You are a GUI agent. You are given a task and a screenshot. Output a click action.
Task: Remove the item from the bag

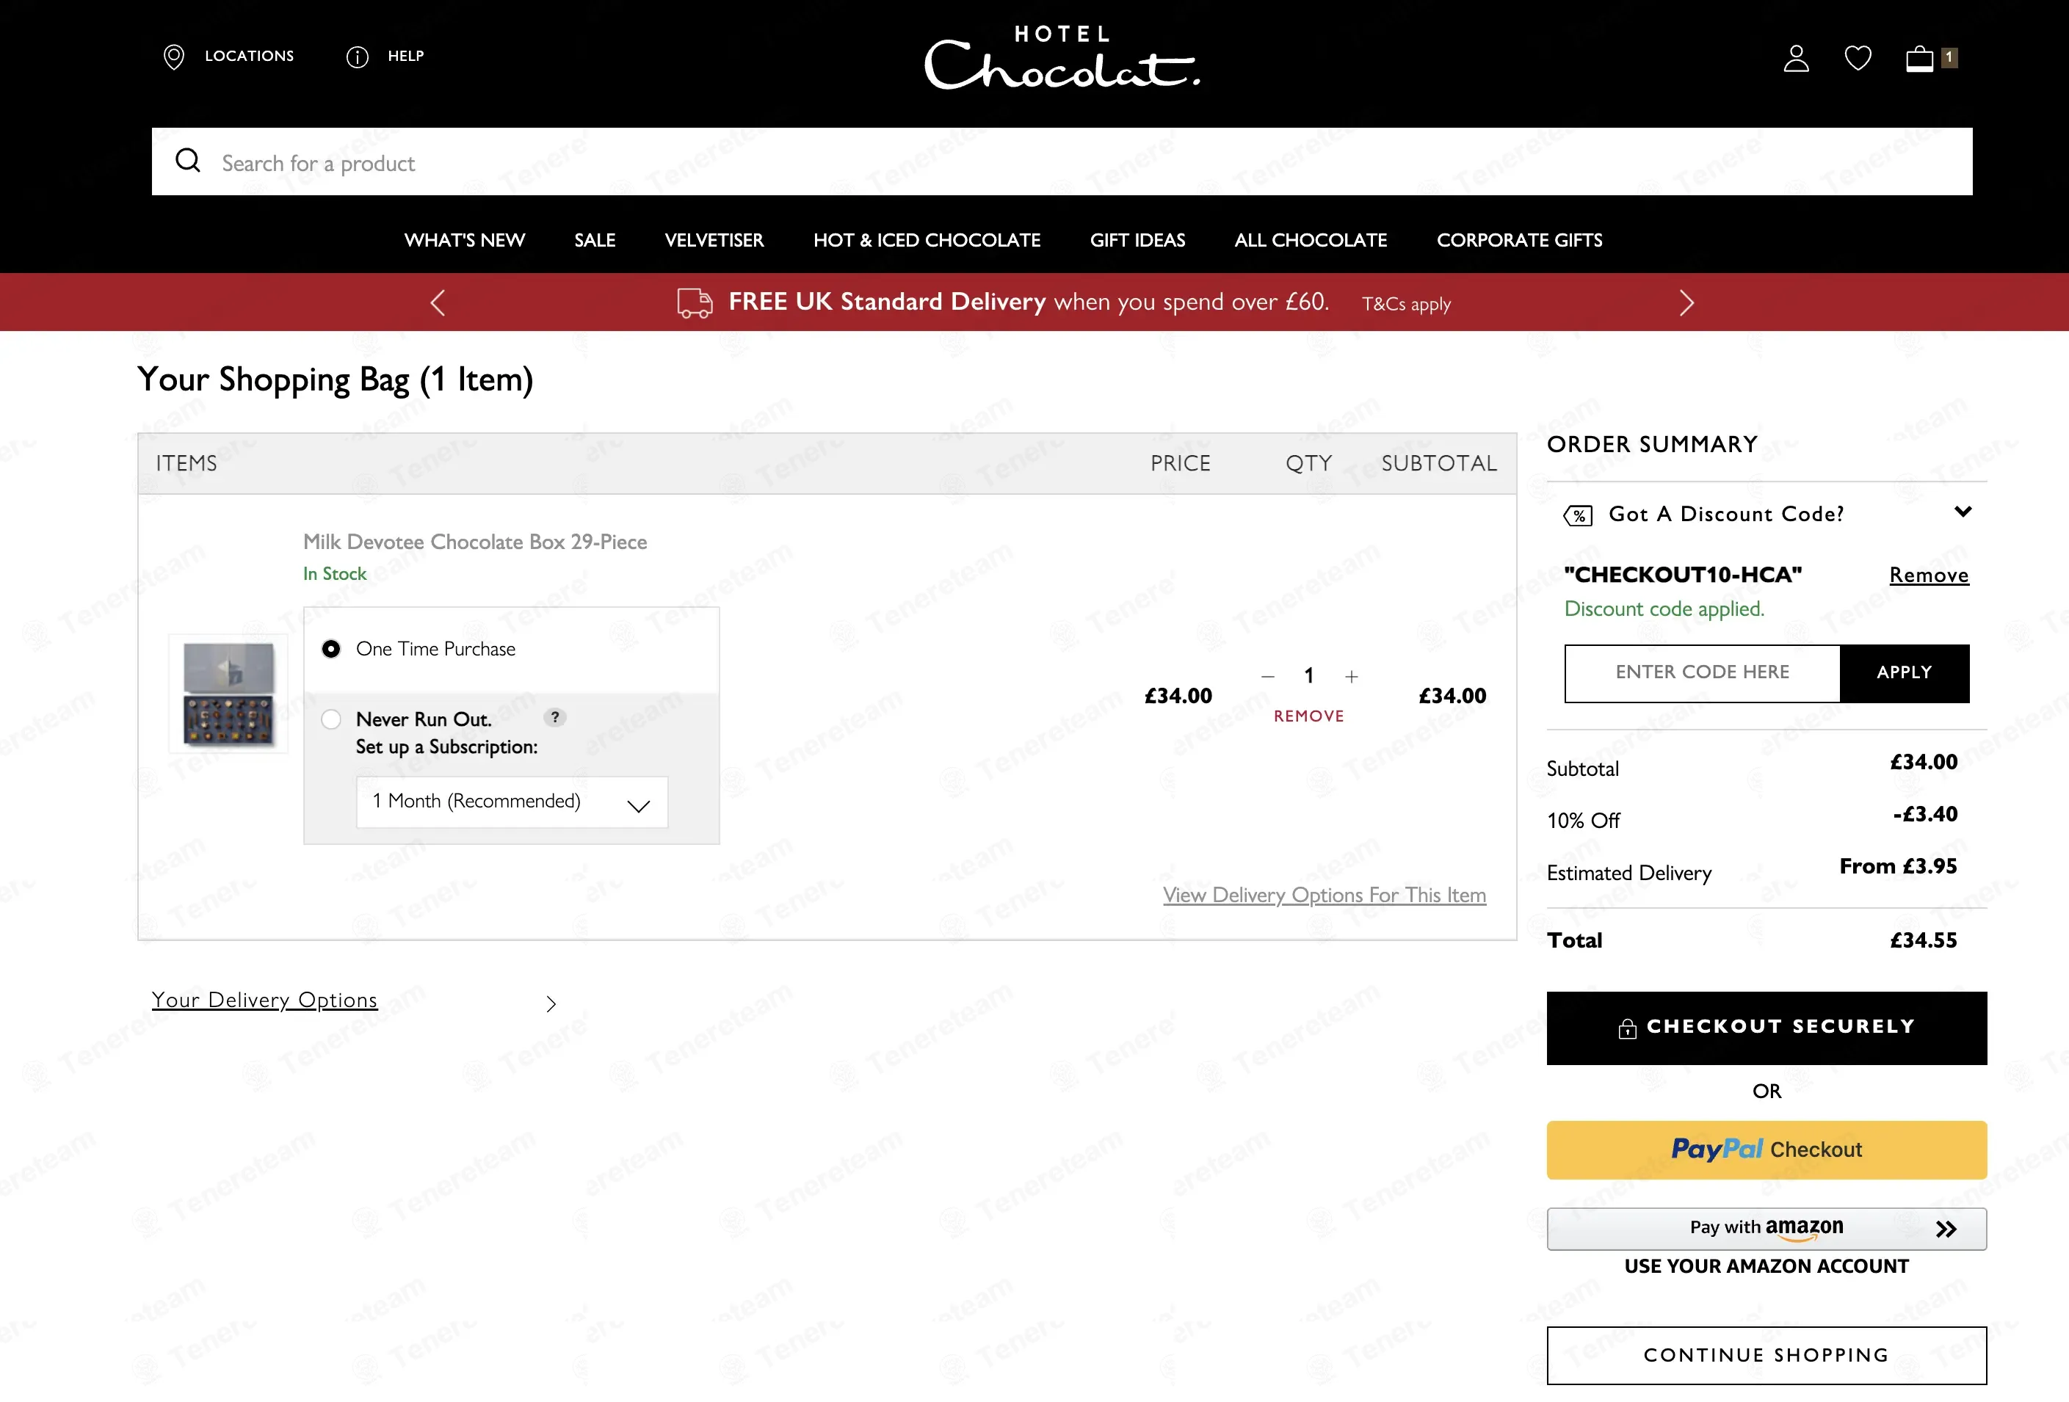pos(1308,716)
